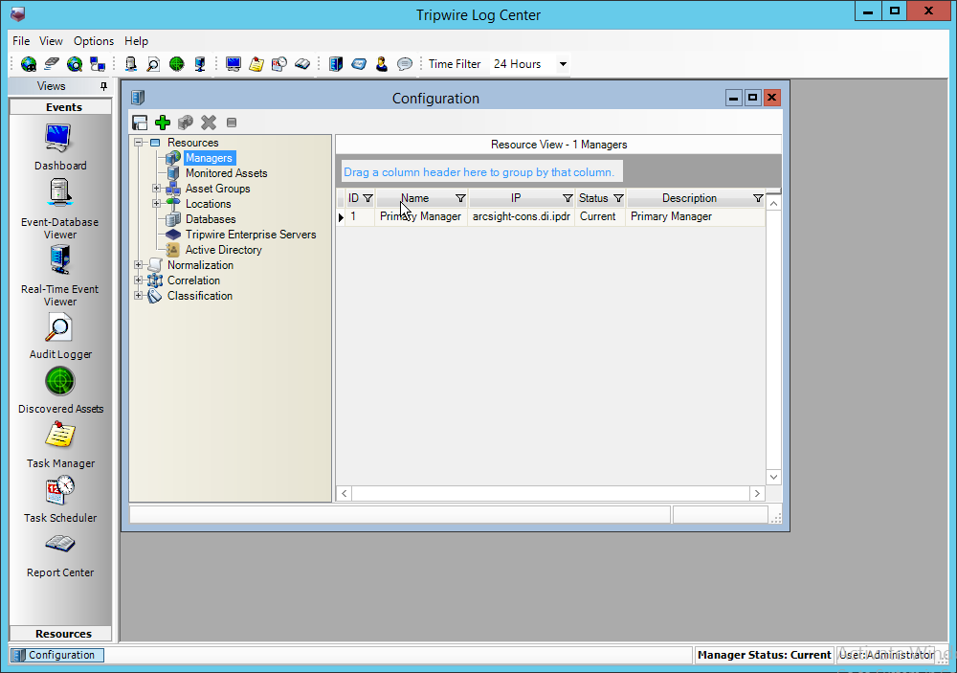Open Discovered Assets in Views panel

tap(59, 391)
